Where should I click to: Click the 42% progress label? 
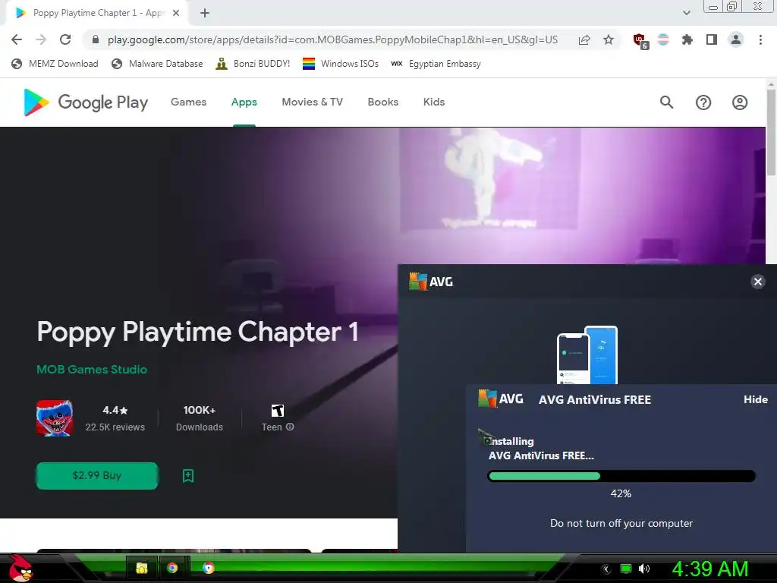click(x=621, y=493)
